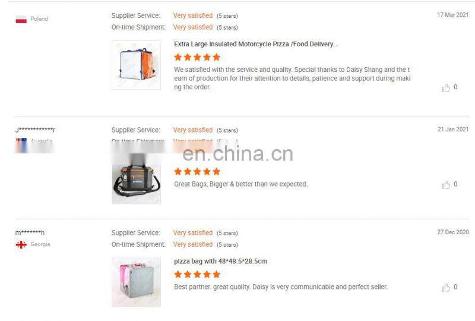Viewport: 475px width, 321px height.
Task: Click reviewer name m*******h
Action: pyautogui.click(x=30, y=232)
